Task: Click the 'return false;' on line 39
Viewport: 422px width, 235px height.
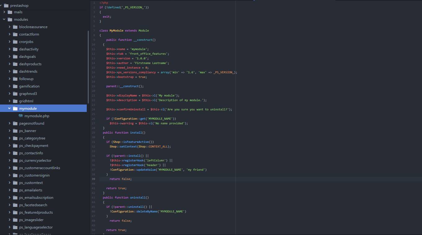Action: point(121,179)
